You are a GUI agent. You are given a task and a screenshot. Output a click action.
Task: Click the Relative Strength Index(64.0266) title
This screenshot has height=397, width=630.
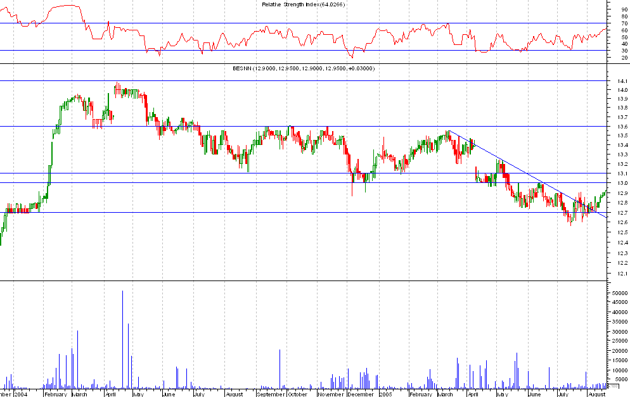tap(304, 4)
